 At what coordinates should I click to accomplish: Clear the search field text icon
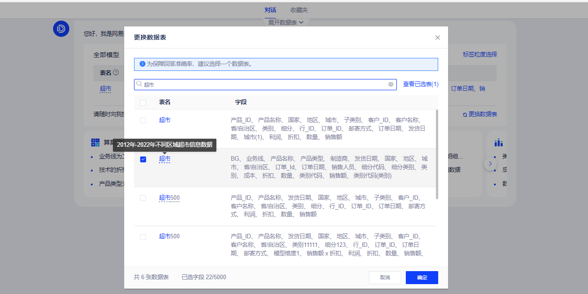(x=391, y=84)
